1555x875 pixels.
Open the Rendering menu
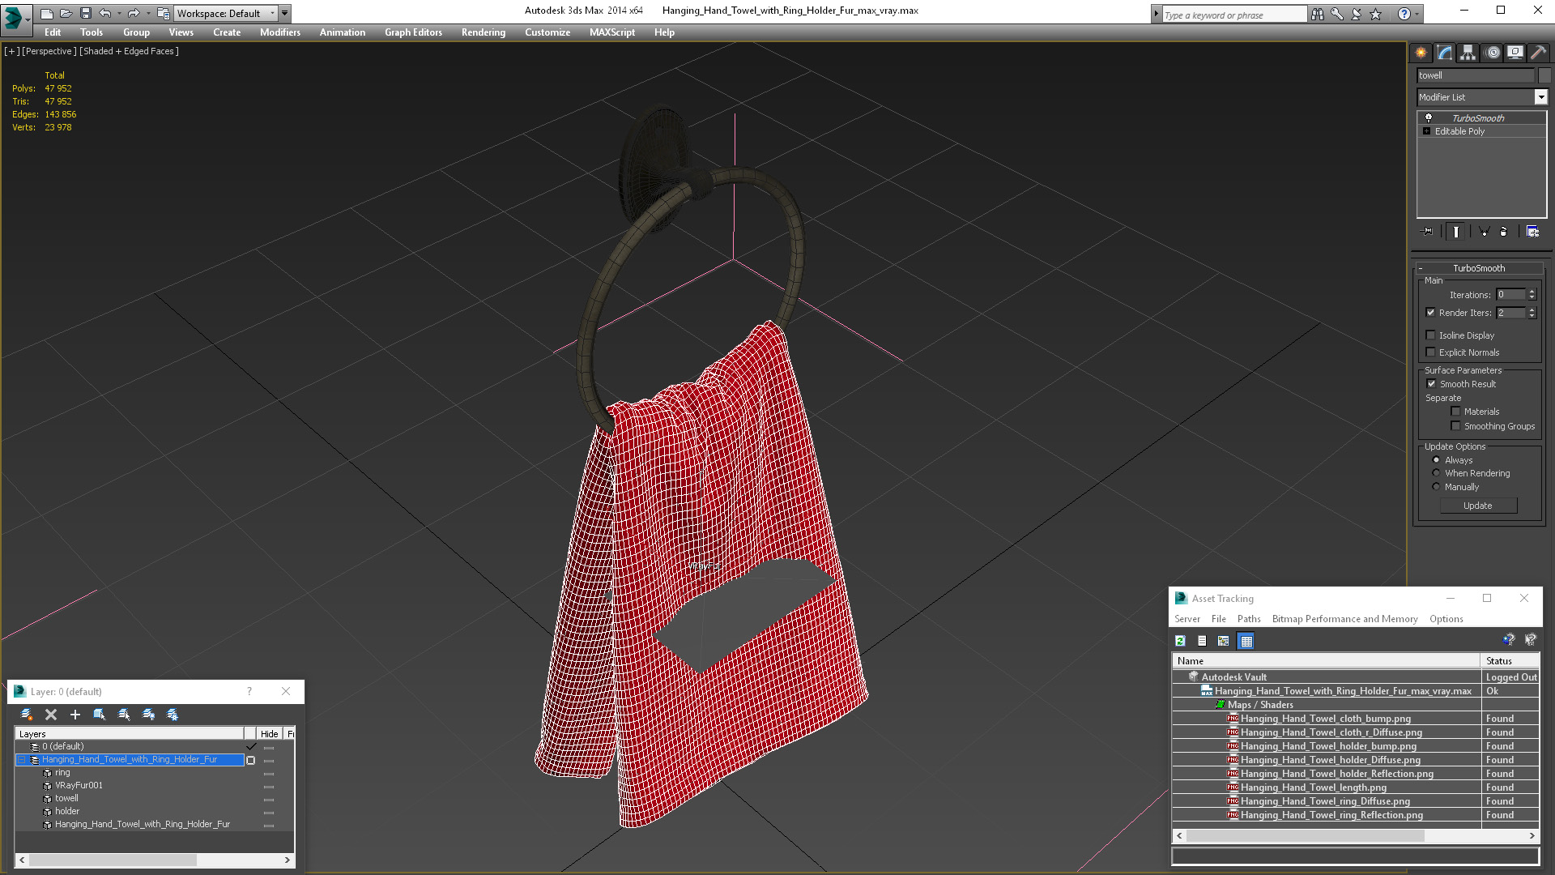tap(484, 32)
